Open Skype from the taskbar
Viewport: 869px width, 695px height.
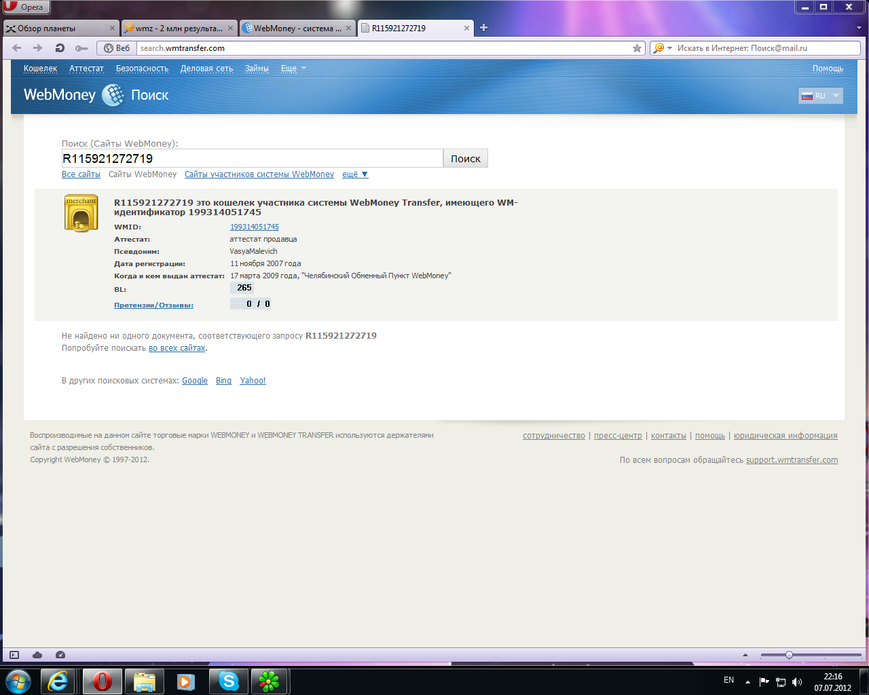[x=228, y=681]
